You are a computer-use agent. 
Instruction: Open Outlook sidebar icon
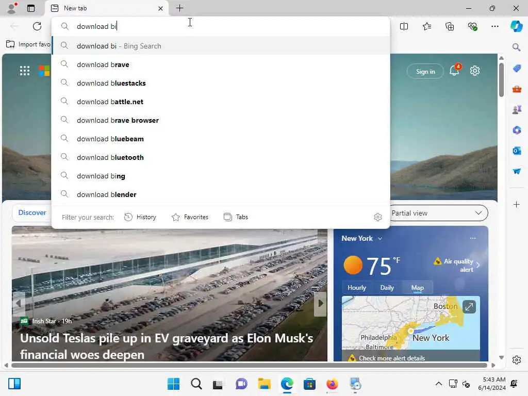pyautogui.click(x=517, y=151)
